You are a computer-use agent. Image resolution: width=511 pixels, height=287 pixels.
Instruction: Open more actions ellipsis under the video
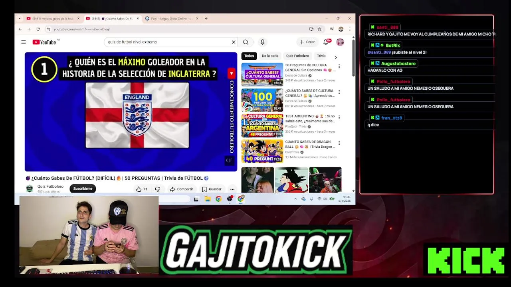coord(232,189)
